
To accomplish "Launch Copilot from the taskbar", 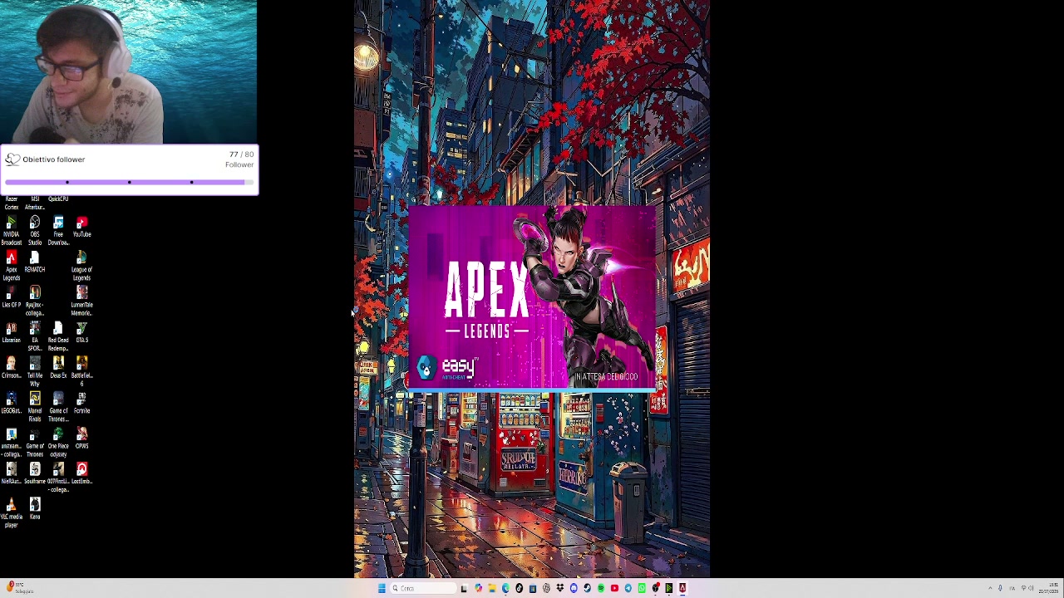I will click(478, 588).
